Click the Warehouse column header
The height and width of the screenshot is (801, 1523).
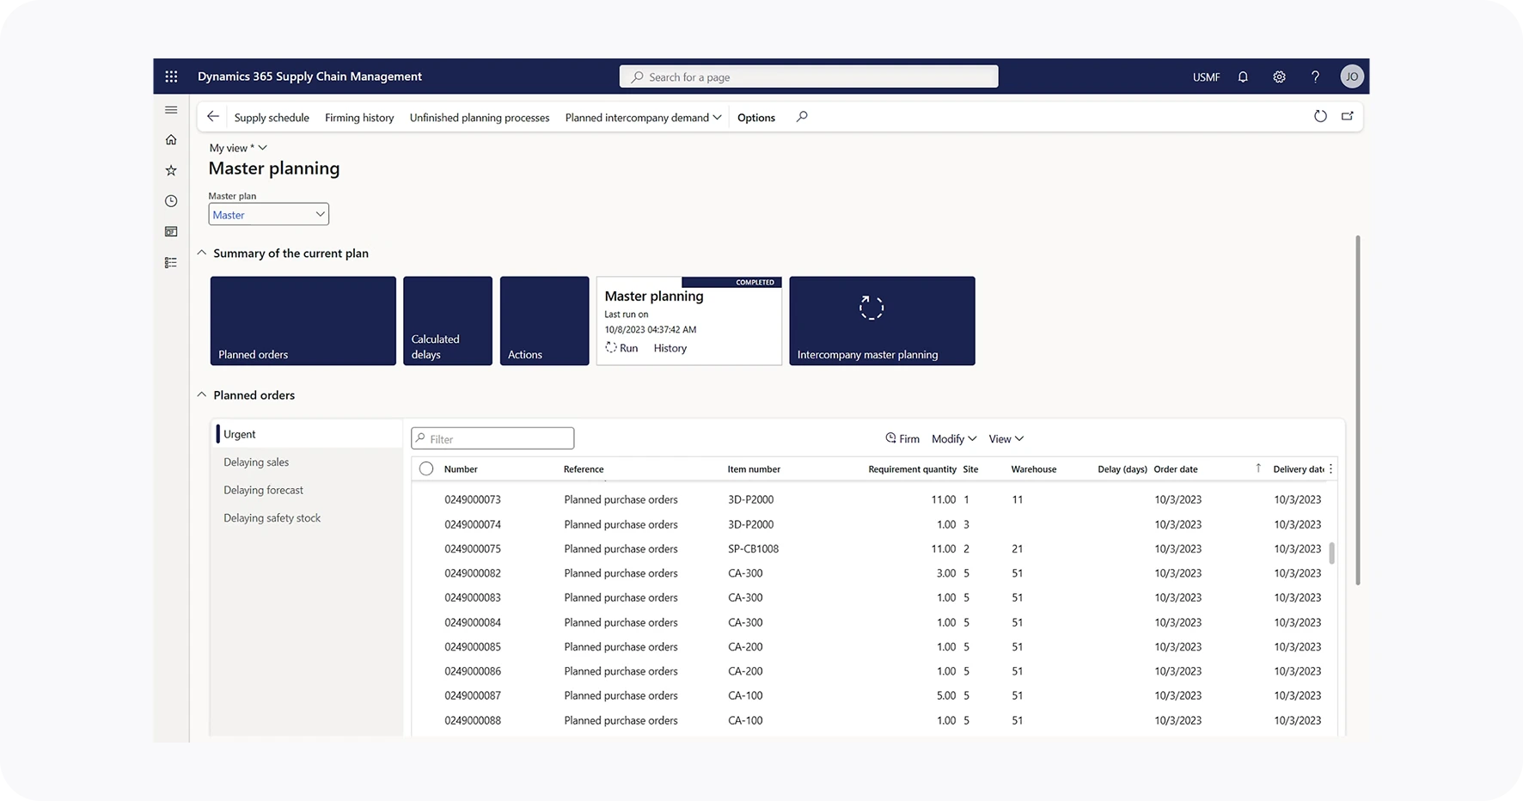1033,469
